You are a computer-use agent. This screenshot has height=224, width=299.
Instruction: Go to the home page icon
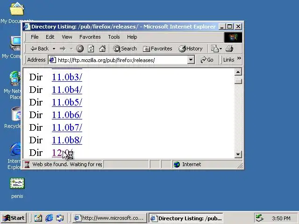point(102,49)
